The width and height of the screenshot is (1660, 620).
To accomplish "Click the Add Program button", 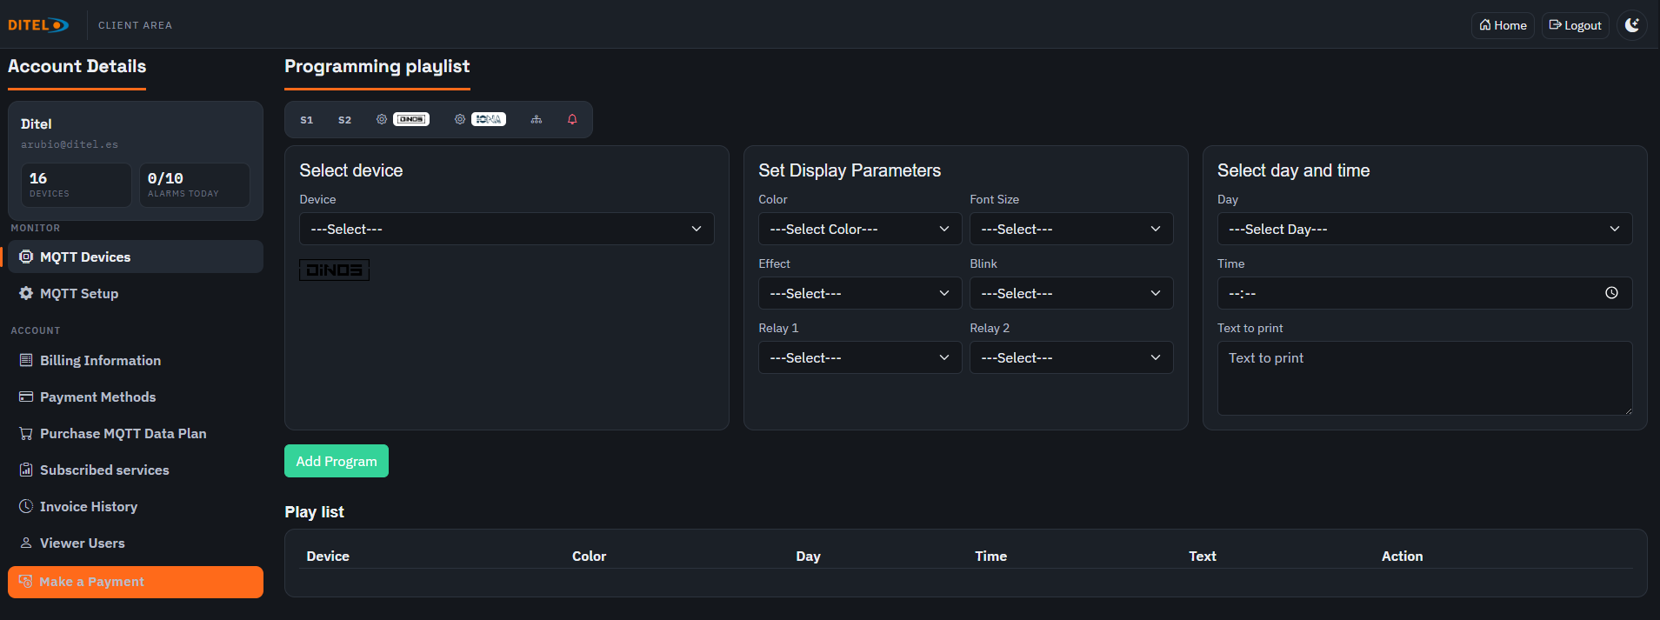I will 337,461.
